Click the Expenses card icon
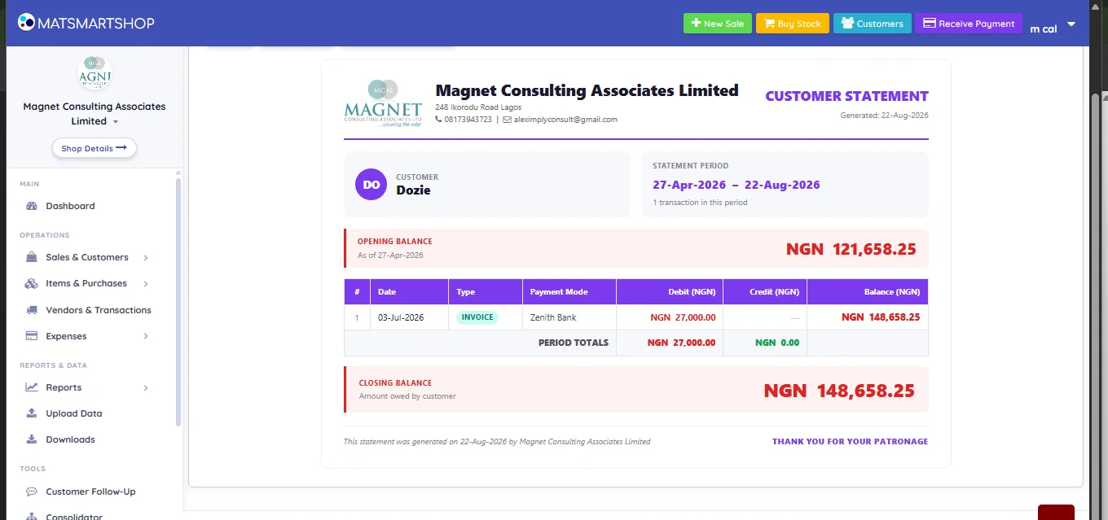Image resolution: width=1108 pixels, height=520 pixels. (x=32, y=336)
